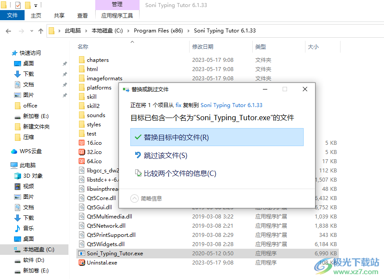Click the back navigation arrow
384x279 pixels.
(x=9, y=31)
